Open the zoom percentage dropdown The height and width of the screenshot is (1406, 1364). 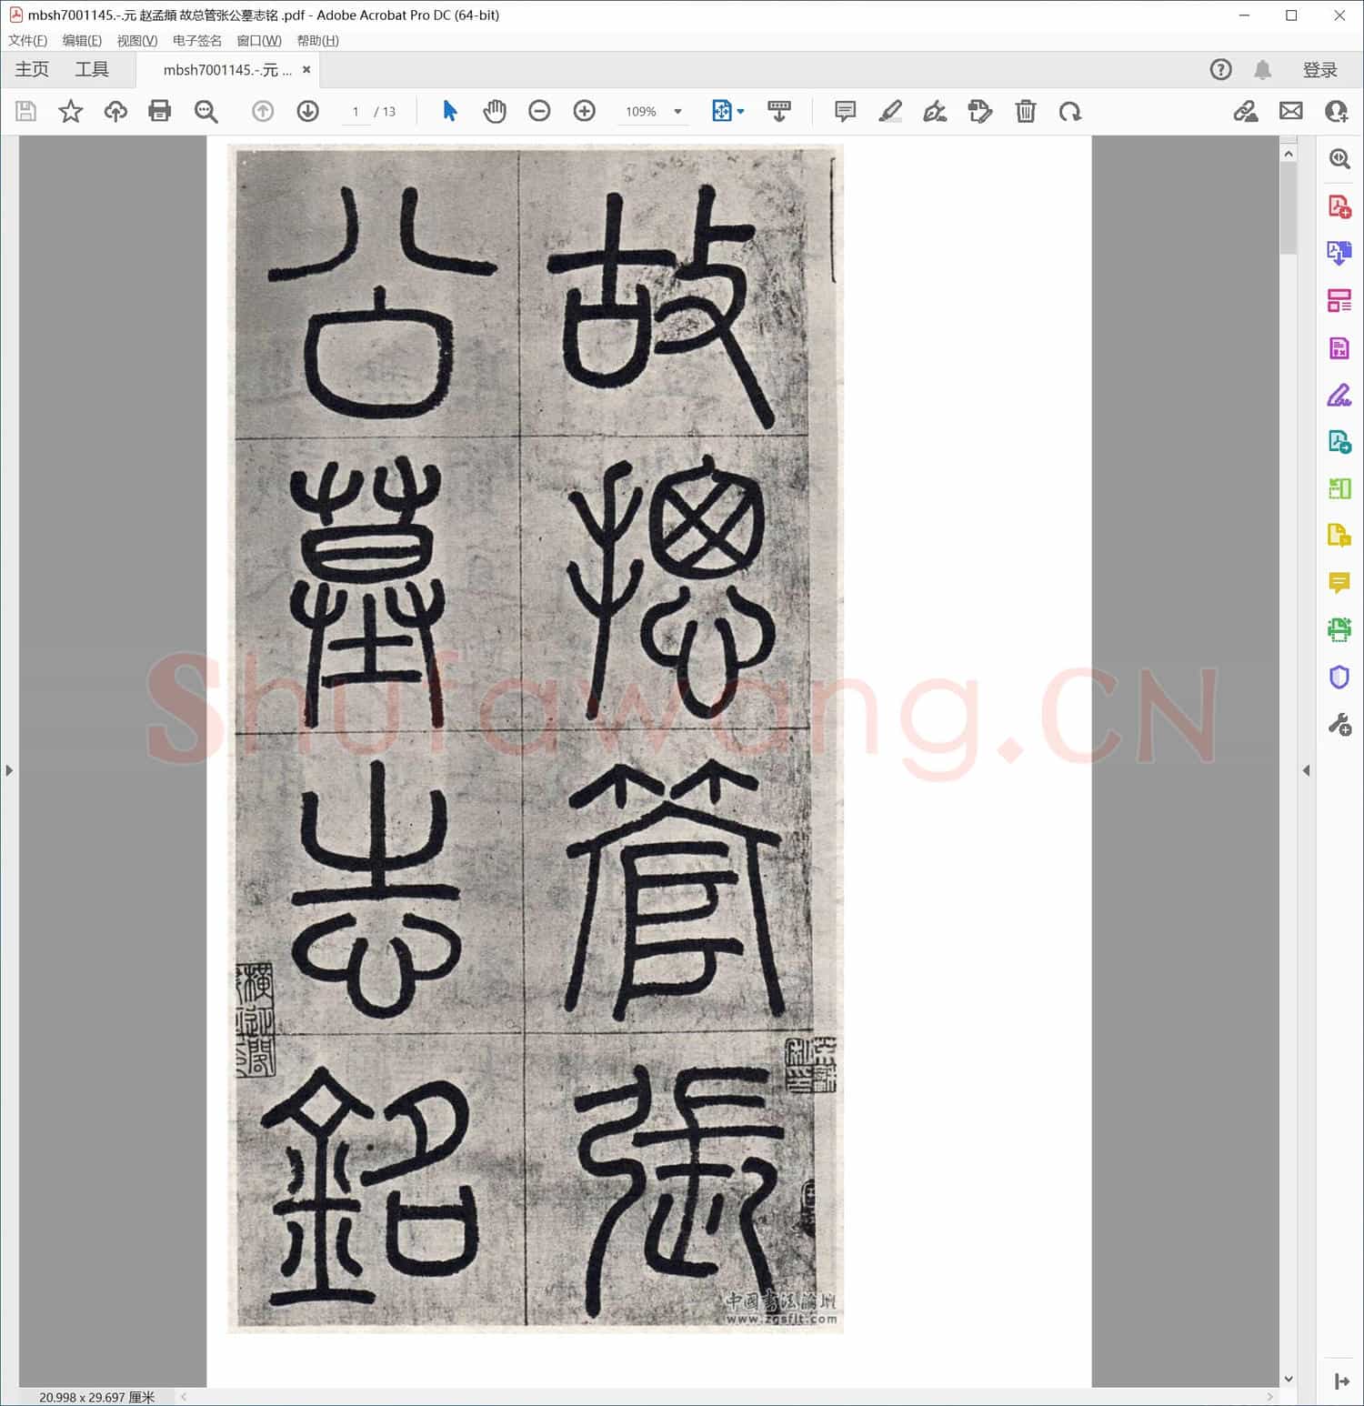click(677, 111)
